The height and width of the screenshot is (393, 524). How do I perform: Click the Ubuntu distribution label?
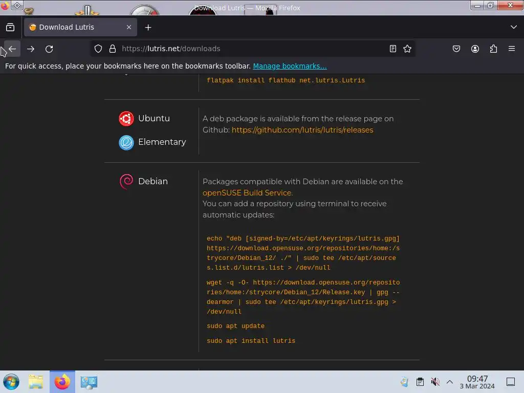pos(154,118)
